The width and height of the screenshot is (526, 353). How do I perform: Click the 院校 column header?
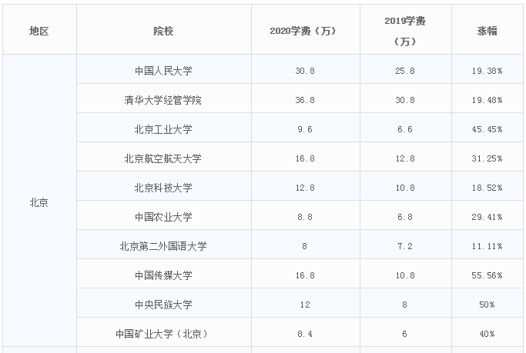click(x=163, y=31)
